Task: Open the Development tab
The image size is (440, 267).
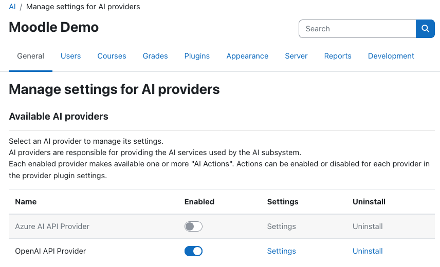Action: coord(391,56)
